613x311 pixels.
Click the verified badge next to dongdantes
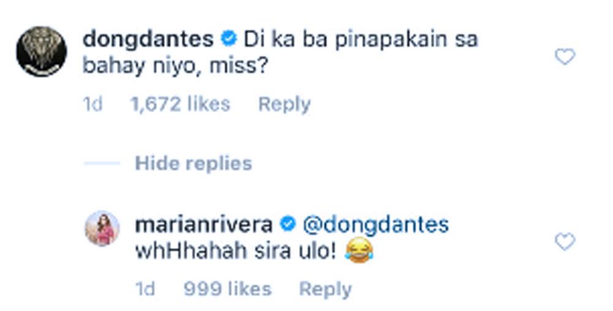(x=229, y=39)
